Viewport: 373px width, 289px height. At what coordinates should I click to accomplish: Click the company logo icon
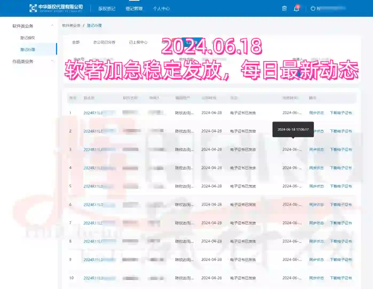[33, 7]
